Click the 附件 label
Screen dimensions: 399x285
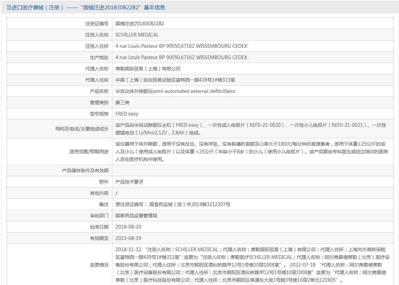click(x=104, y=182)
